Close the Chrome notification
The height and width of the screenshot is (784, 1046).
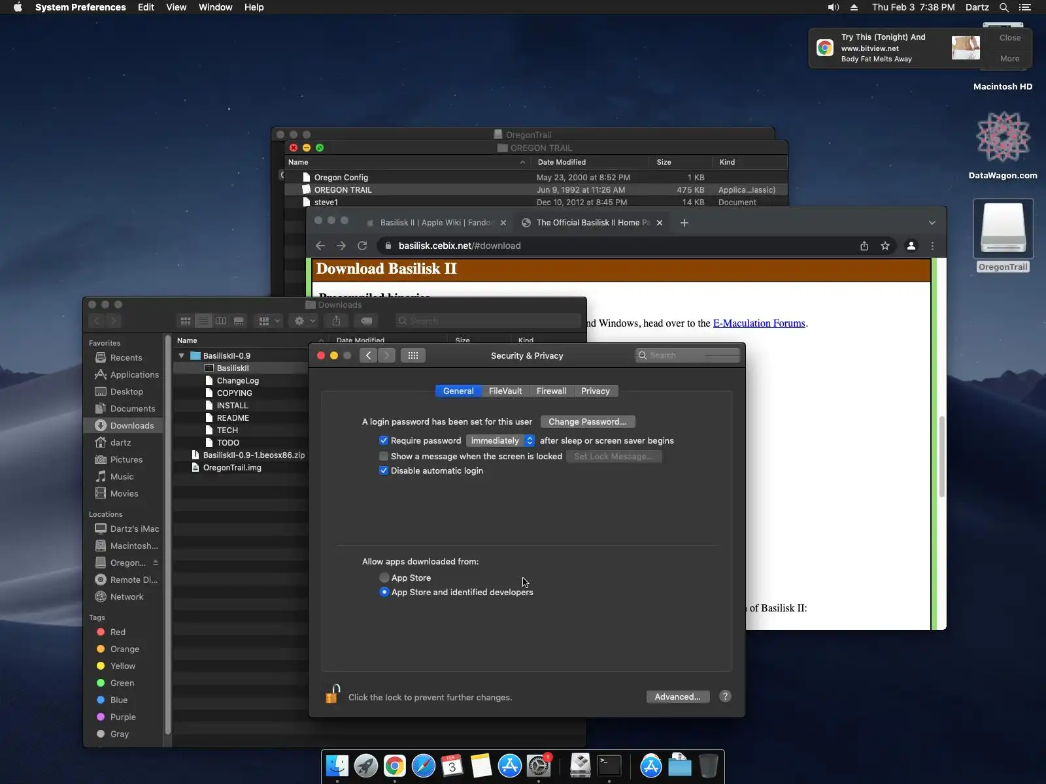(x=1010, y=38)
